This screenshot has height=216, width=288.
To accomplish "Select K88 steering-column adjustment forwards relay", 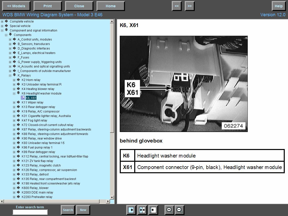I will coord(55,134).
